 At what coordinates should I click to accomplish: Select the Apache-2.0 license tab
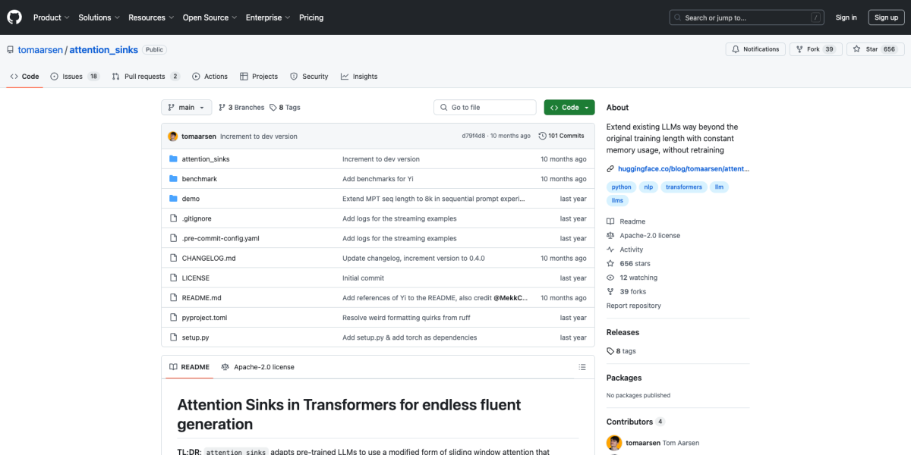click(257, 367)
